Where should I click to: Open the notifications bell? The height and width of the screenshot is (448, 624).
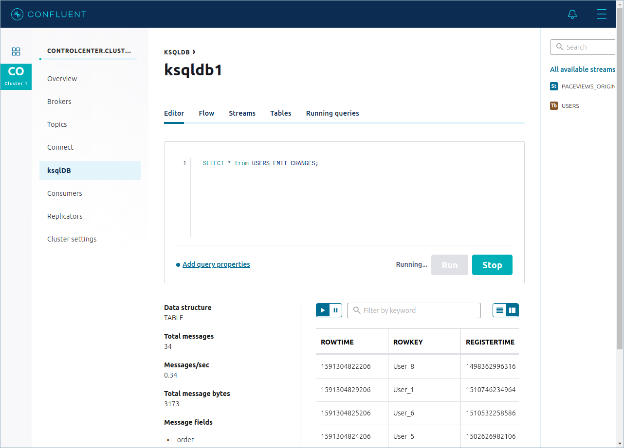(x=572, y=14)
